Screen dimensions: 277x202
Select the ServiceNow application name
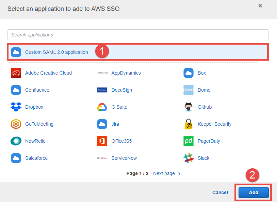click(124, 158)
